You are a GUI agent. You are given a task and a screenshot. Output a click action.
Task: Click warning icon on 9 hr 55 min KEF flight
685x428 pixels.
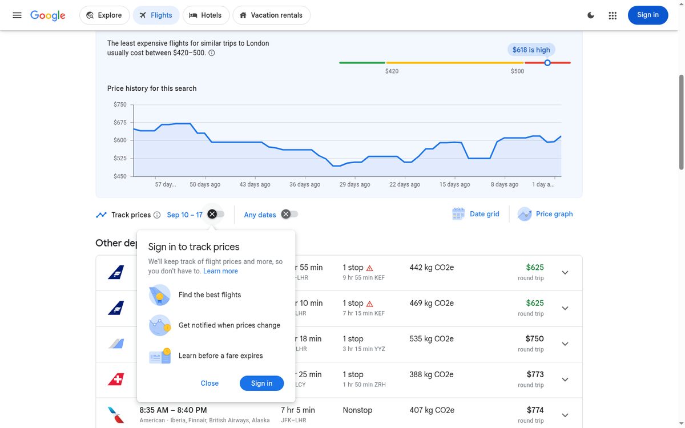(369, 268)
